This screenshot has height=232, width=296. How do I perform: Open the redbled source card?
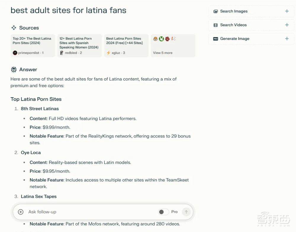coord(79,45)
